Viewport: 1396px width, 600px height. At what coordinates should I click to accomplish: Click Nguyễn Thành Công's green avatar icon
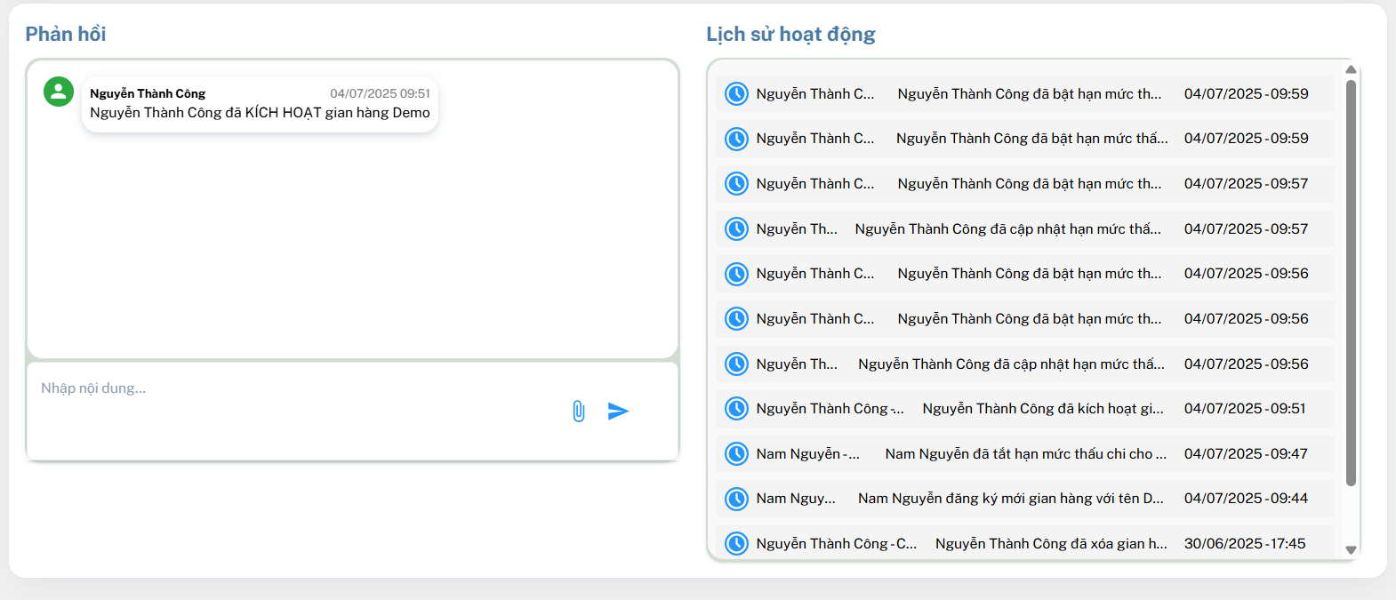pos(59,92)
